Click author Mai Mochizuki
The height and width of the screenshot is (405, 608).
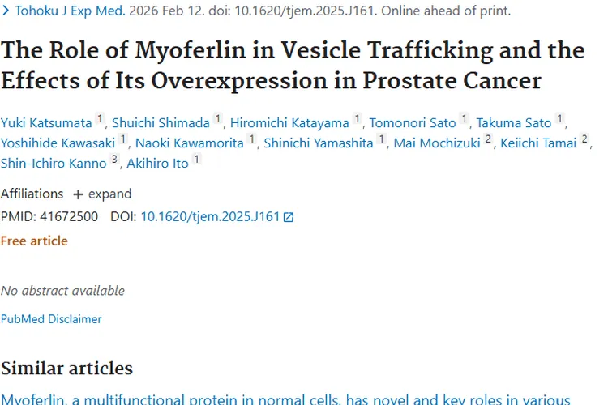coord(436,143)
